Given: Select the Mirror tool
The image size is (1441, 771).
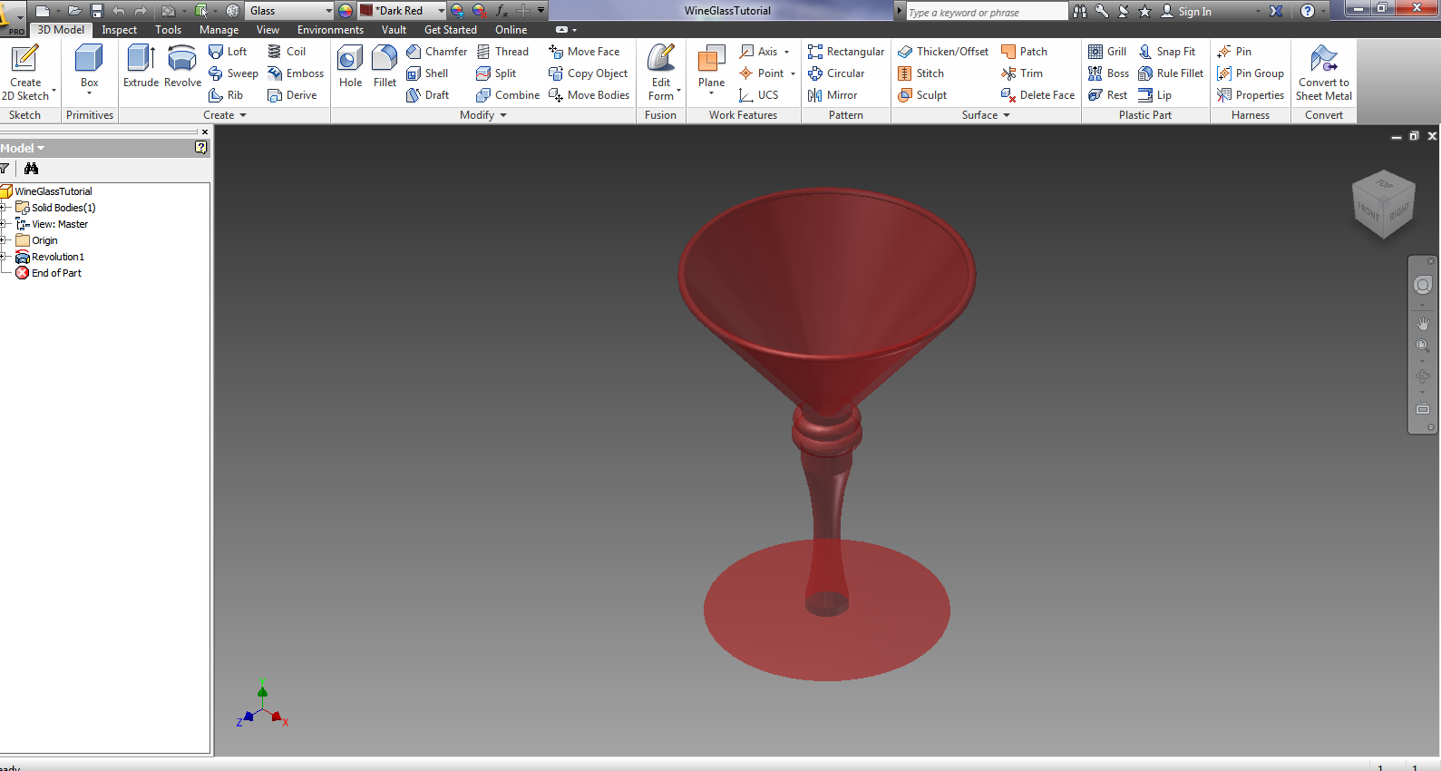Looking at the screenshot, I should pos(832,95).
